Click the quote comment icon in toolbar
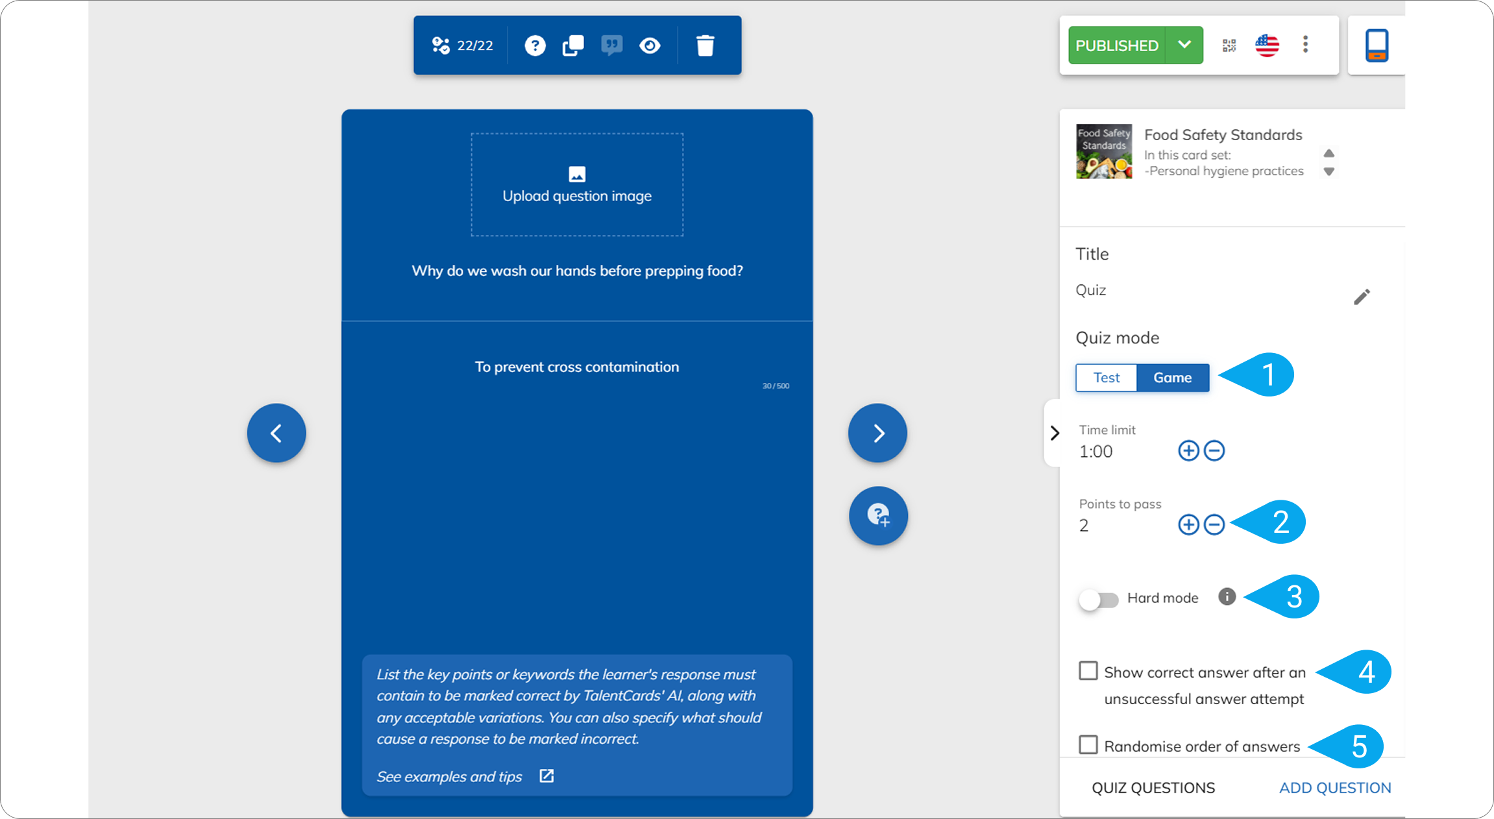 (611, 45)
